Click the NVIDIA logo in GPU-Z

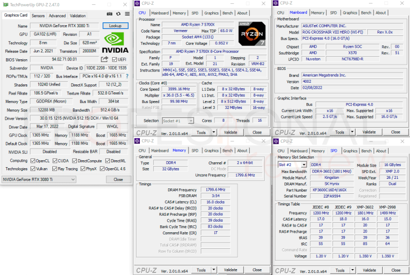(x=115, y=43)
